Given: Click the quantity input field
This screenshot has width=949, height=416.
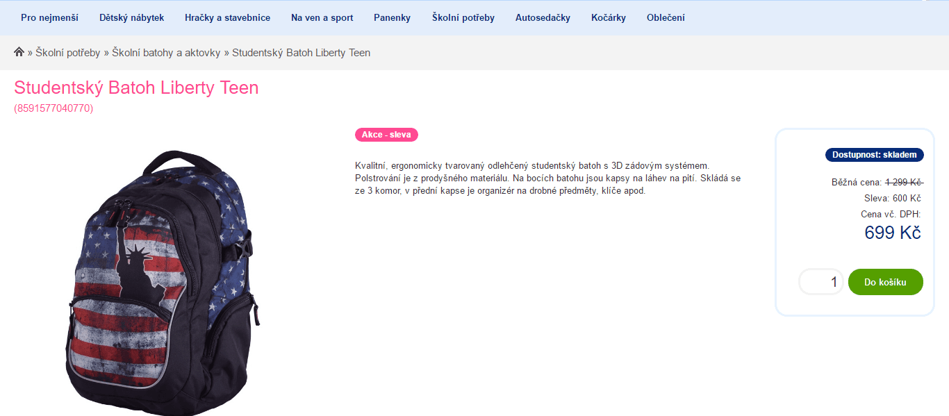Looking at the screenshot, I should pos(821,282).
